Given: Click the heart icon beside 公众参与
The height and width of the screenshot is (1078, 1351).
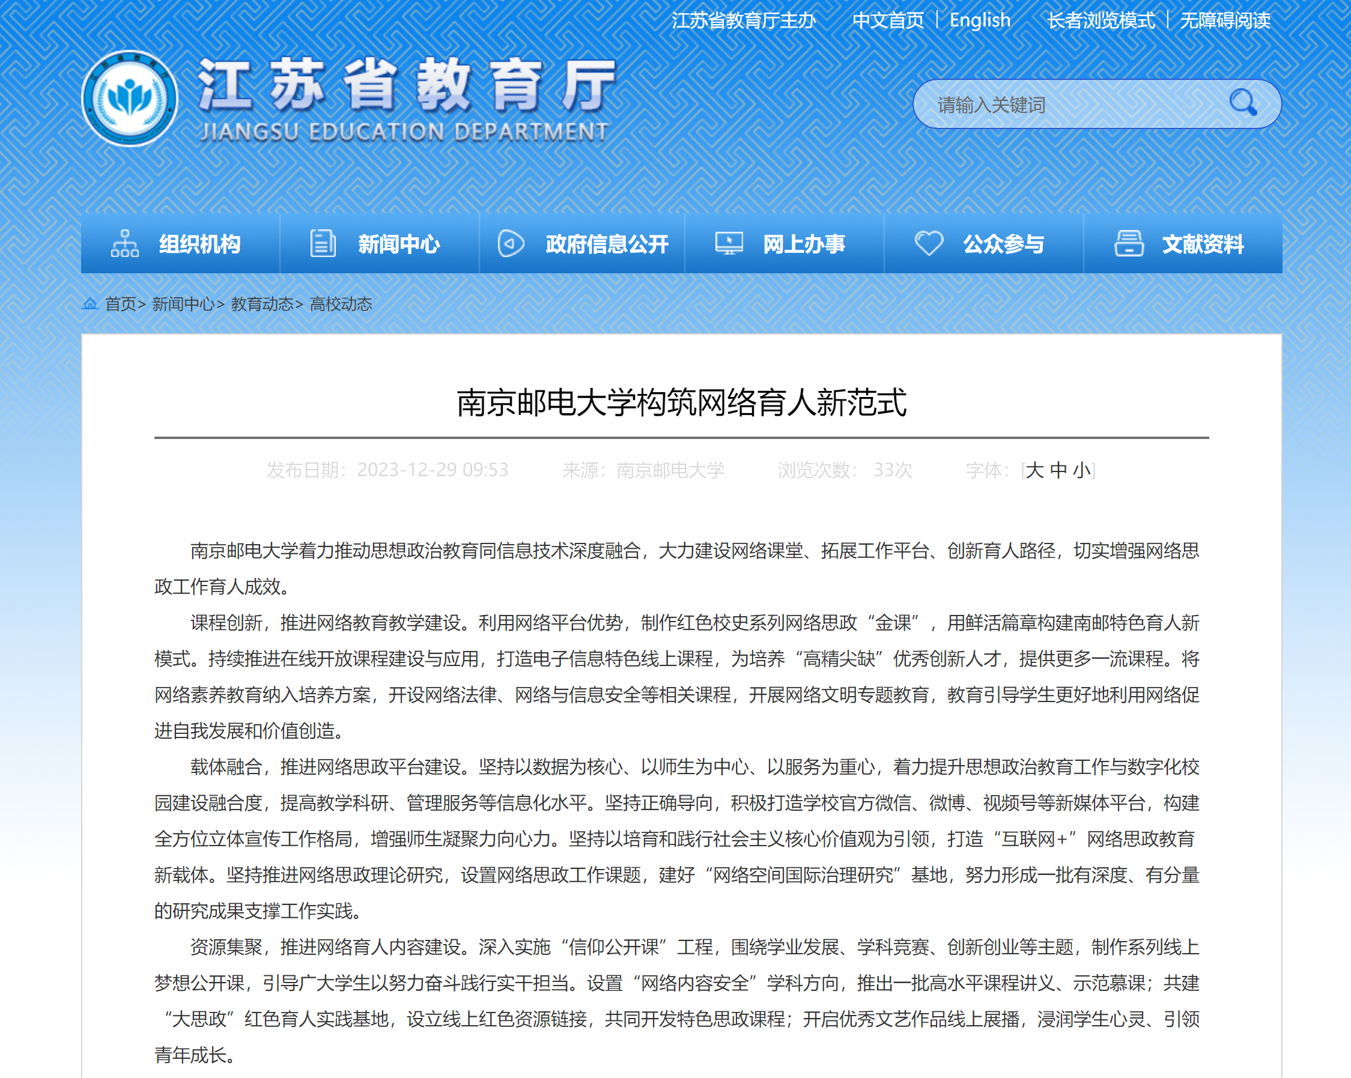Looking at the screenshot, I should click(x=929, y=244).
